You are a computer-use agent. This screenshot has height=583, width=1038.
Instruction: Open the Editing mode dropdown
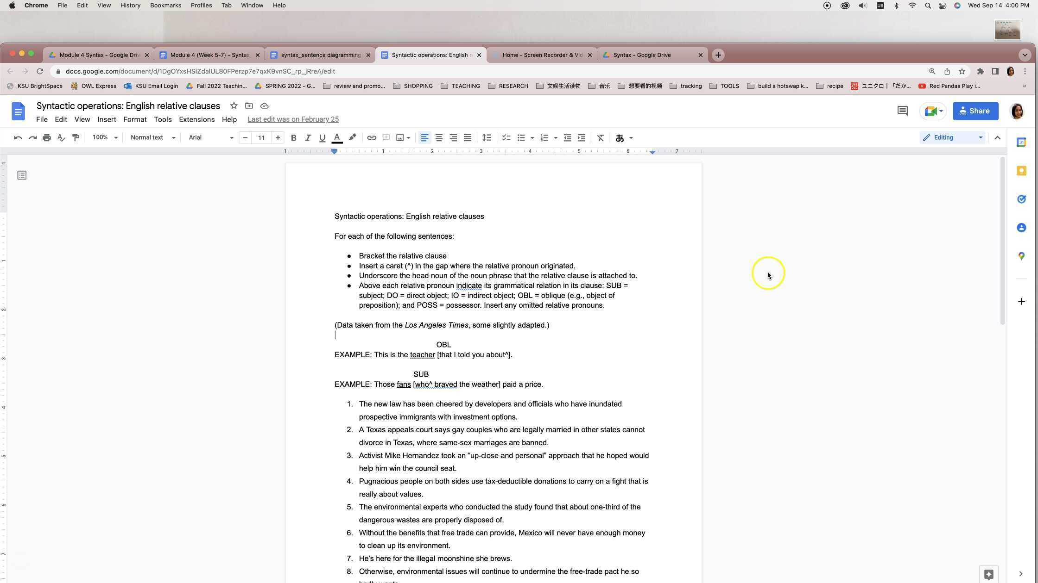tap(952, 137)
